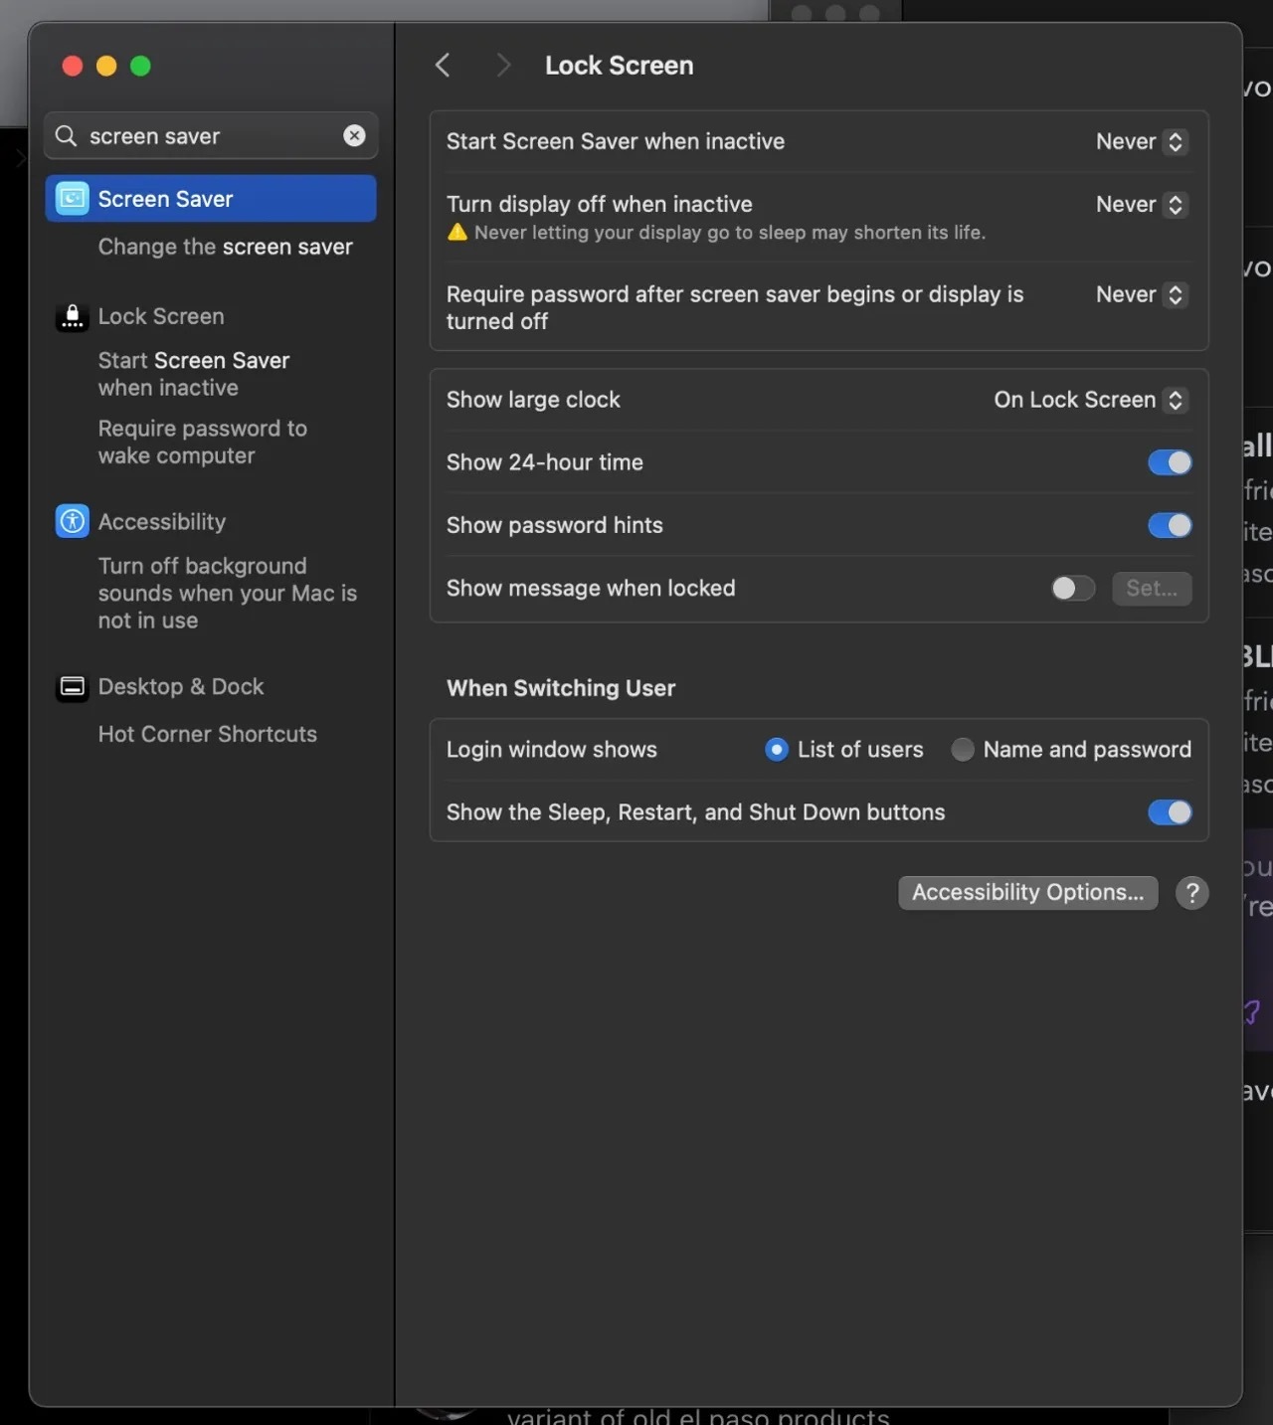Toggle the Sleep, Restart, Shut Down buttons switch
Screen dimensions: 1273x1425
pyautogui.click(x=1170, y=812)
